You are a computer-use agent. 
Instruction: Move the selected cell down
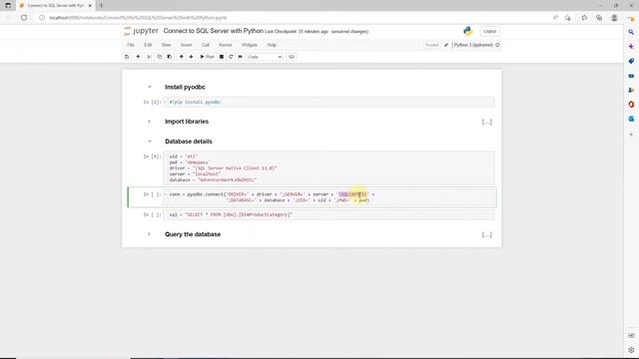pos(191,57)
